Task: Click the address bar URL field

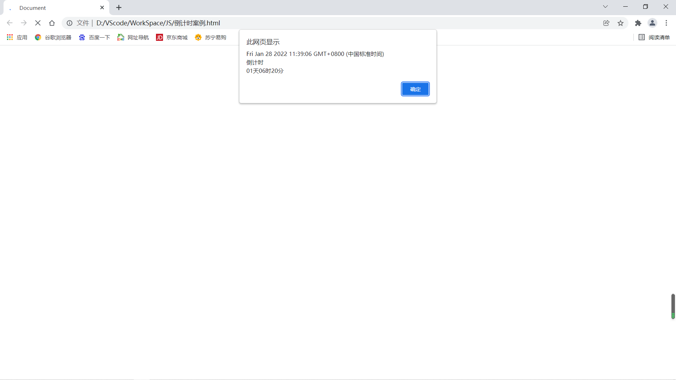Action: [317, 23]
